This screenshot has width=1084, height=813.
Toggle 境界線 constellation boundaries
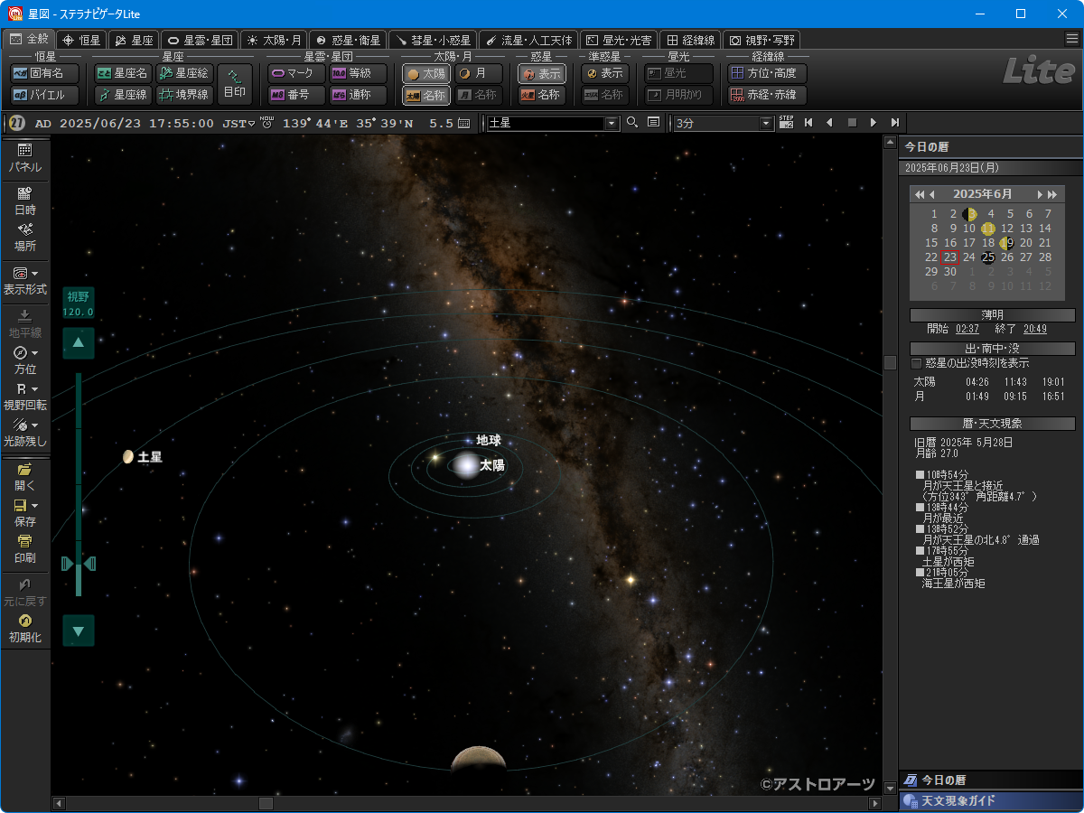184,95
